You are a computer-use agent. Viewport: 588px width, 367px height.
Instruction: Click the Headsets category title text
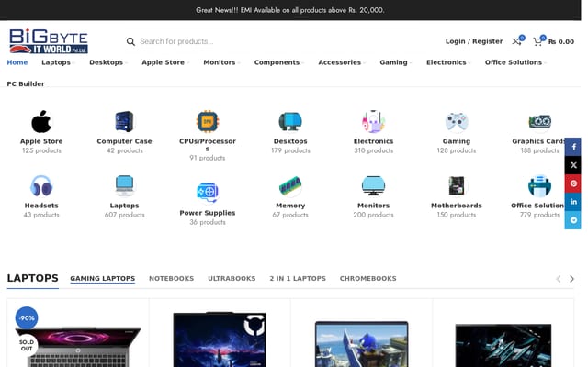[41, 206]
